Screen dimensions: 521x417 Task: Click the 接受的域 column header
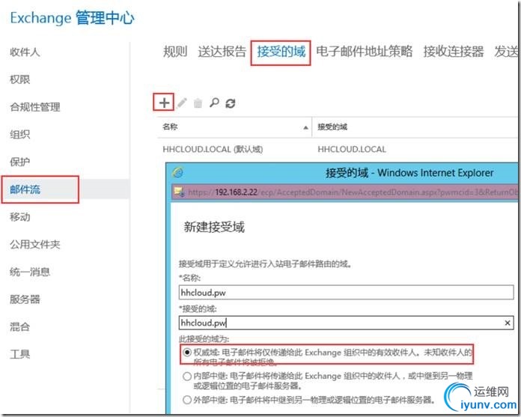tap(332, 127)
